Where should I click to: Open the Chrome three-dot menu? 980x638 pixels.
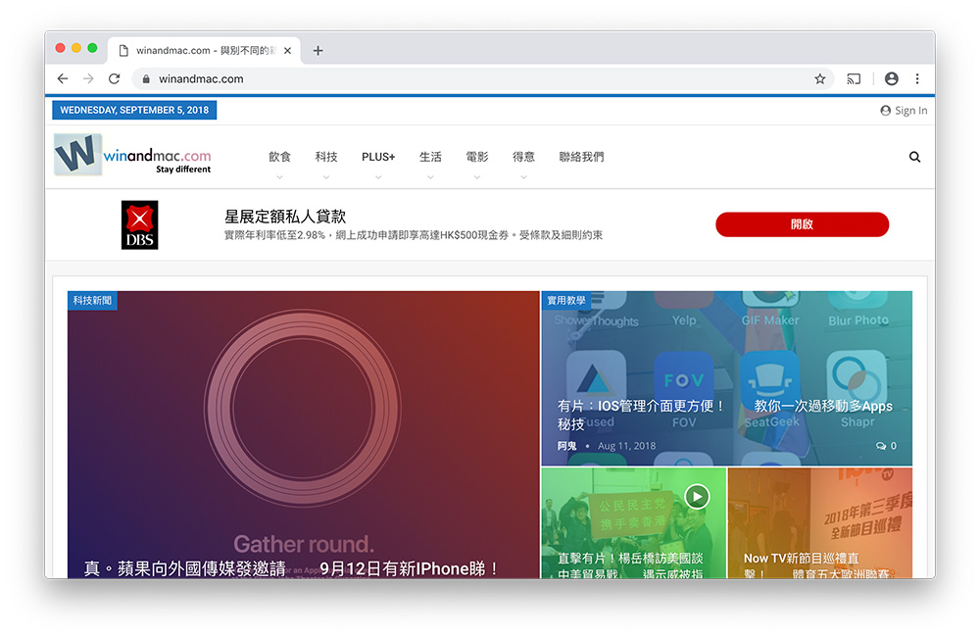(917, 78)
